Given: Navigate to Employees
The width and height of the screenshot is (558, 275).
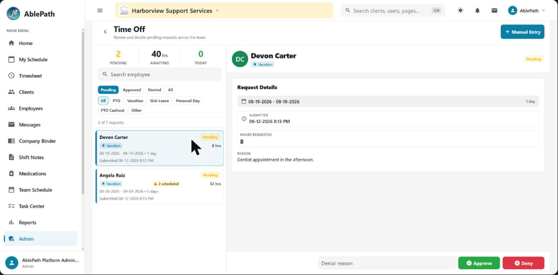Looking at the screenshot, I should pyautogui.click(x=40, y=108).
